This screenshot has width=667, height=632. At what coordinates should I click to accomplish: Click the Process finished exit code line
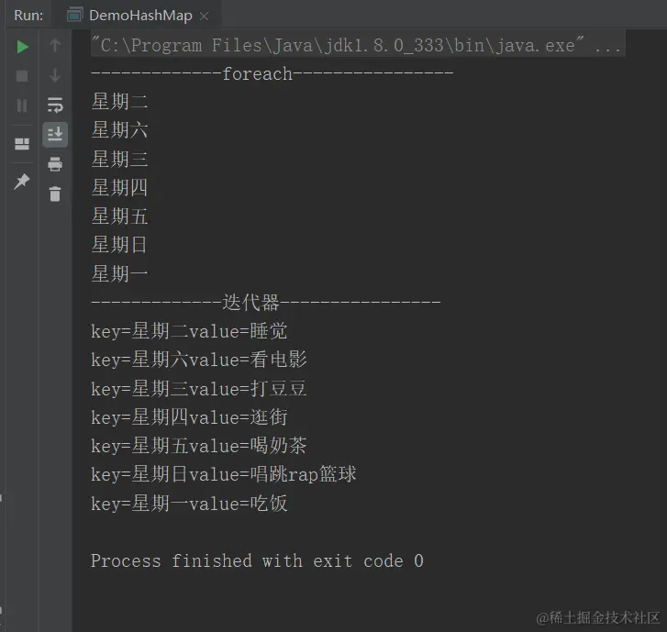pyautogui.click(x=257, y=561)
